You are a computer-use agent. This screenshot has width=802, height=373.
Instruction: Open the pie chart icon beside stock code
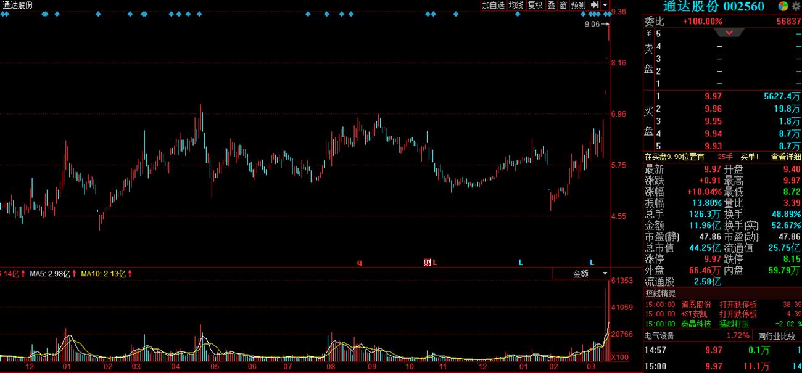tap(783, 6)
